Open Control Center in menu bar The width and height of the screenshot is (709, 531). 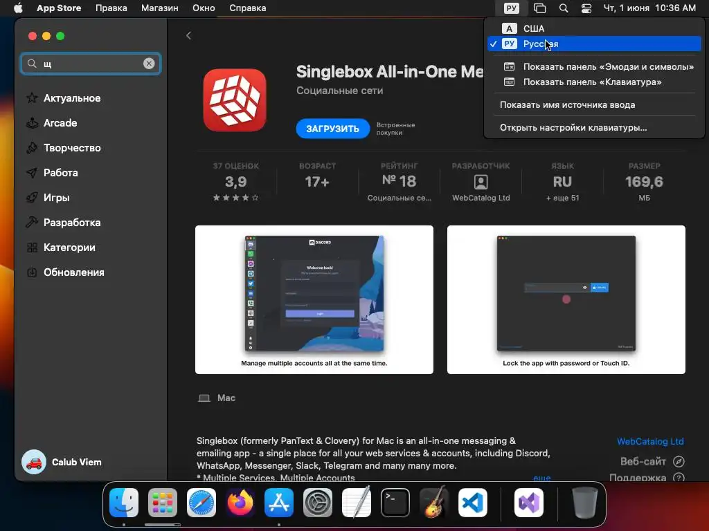586,8
